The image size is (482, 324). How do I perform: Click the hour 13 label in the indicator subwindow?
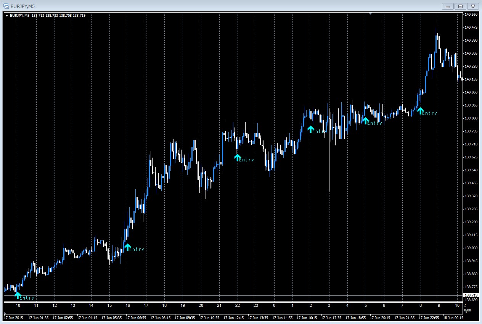pos(73,306)
